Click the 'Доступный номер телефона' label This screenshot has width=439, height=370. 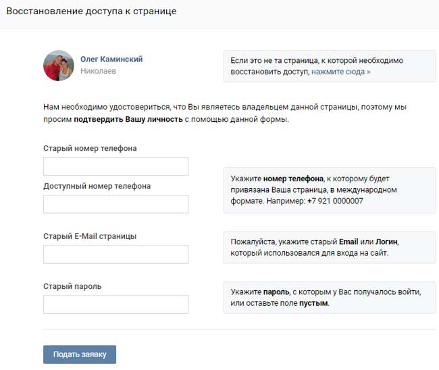(97, 186)
